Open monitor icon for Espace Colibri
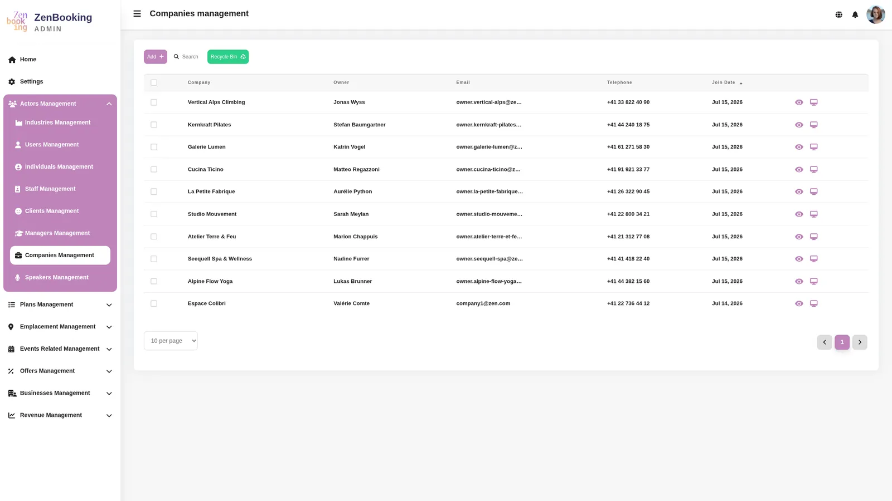Screen dimensions: 892x501 (813, 303)
